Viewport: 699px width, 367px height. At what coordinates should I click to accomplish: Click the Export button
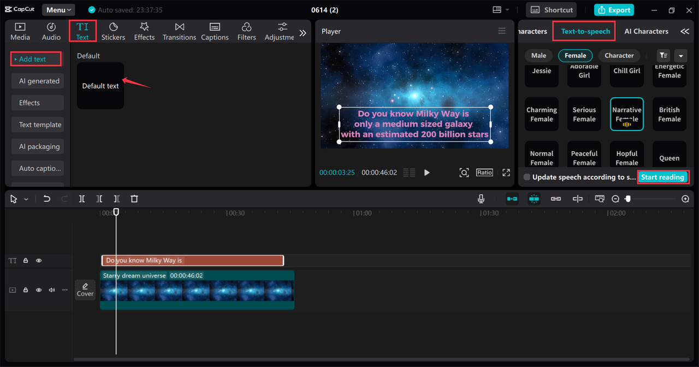(614, 10)
